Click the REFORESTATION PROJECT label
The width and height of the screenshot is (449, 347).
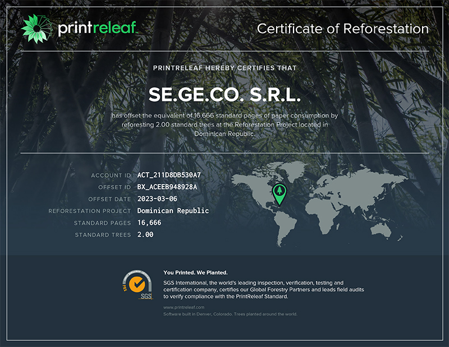point(90,211)
